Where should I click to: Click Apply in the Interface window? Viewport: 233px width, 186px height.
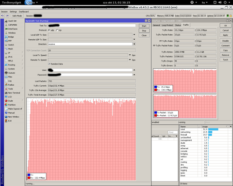[225, 35]
